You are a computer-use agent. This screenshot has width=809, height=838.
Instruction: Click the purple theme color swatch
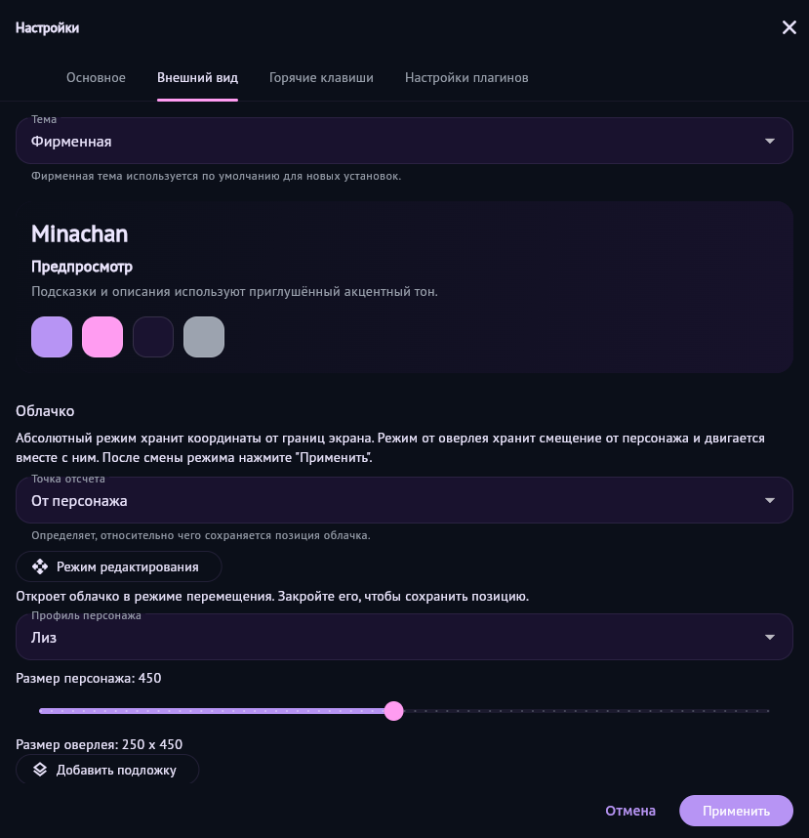click(52, 337)
